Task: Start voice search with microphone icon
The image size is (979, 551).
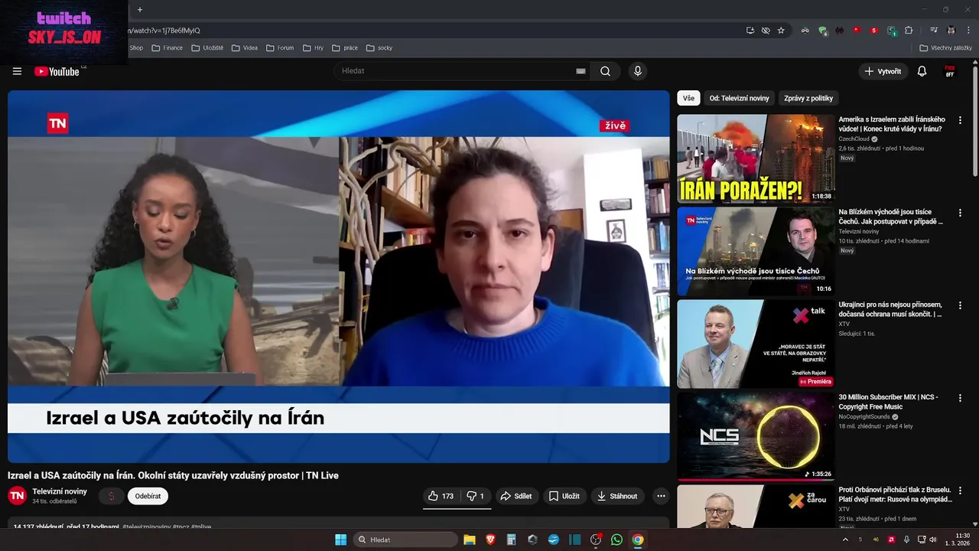Action: pos(638,71)
